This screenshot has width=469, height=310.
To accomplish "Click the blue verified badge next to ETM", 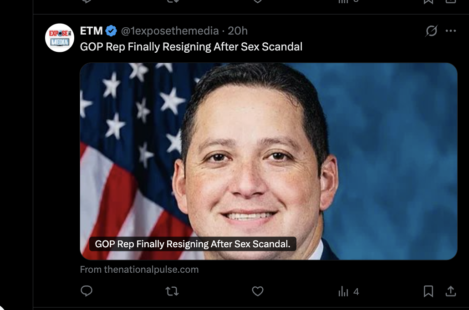I will click(x=112, y=31).
